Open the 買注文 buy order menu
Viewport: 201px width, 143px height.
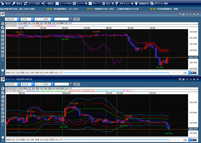[x=17, y=4]
